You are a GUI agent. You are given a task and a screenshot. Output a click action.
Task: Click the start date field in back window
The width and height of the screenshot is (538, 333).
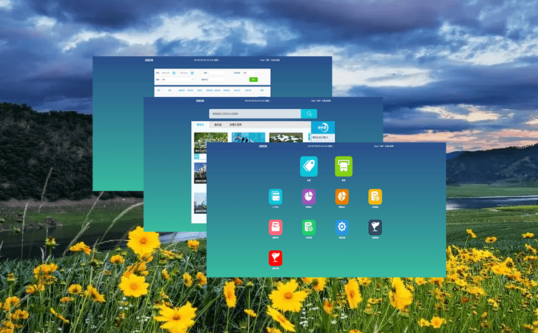168,73
